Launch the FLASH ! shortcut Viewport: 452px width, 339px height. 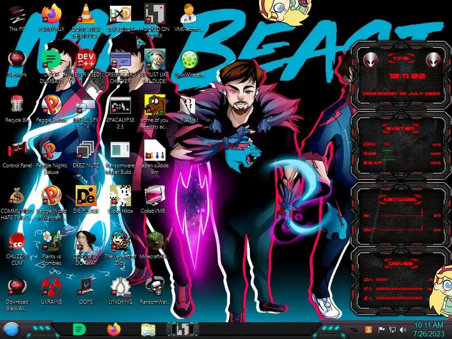189,109
